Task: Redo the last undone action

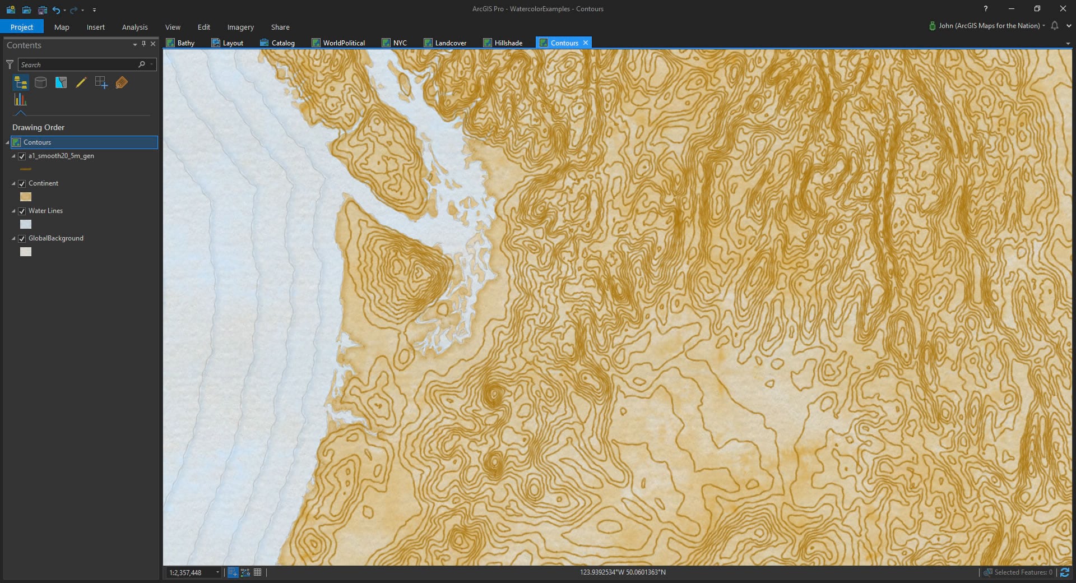Action: click(73, 10)
